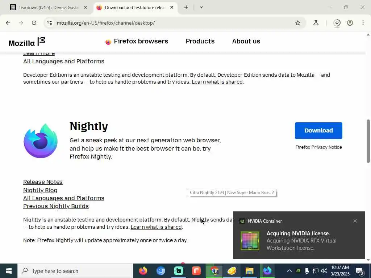Image resolution: width=371 pixels, height=278 pixels.
Task: Open the Products menu
Action: point(200,41)
